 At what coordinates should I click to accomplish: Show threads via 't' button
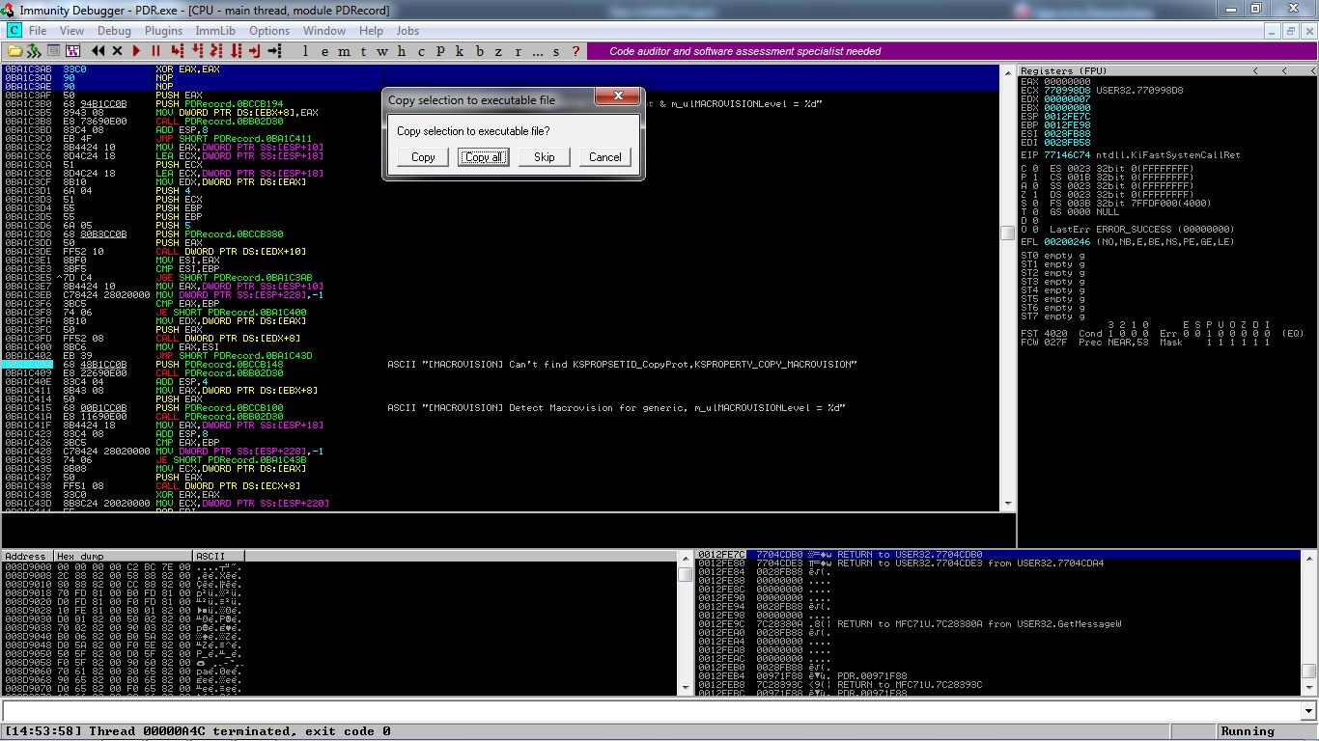364,51
